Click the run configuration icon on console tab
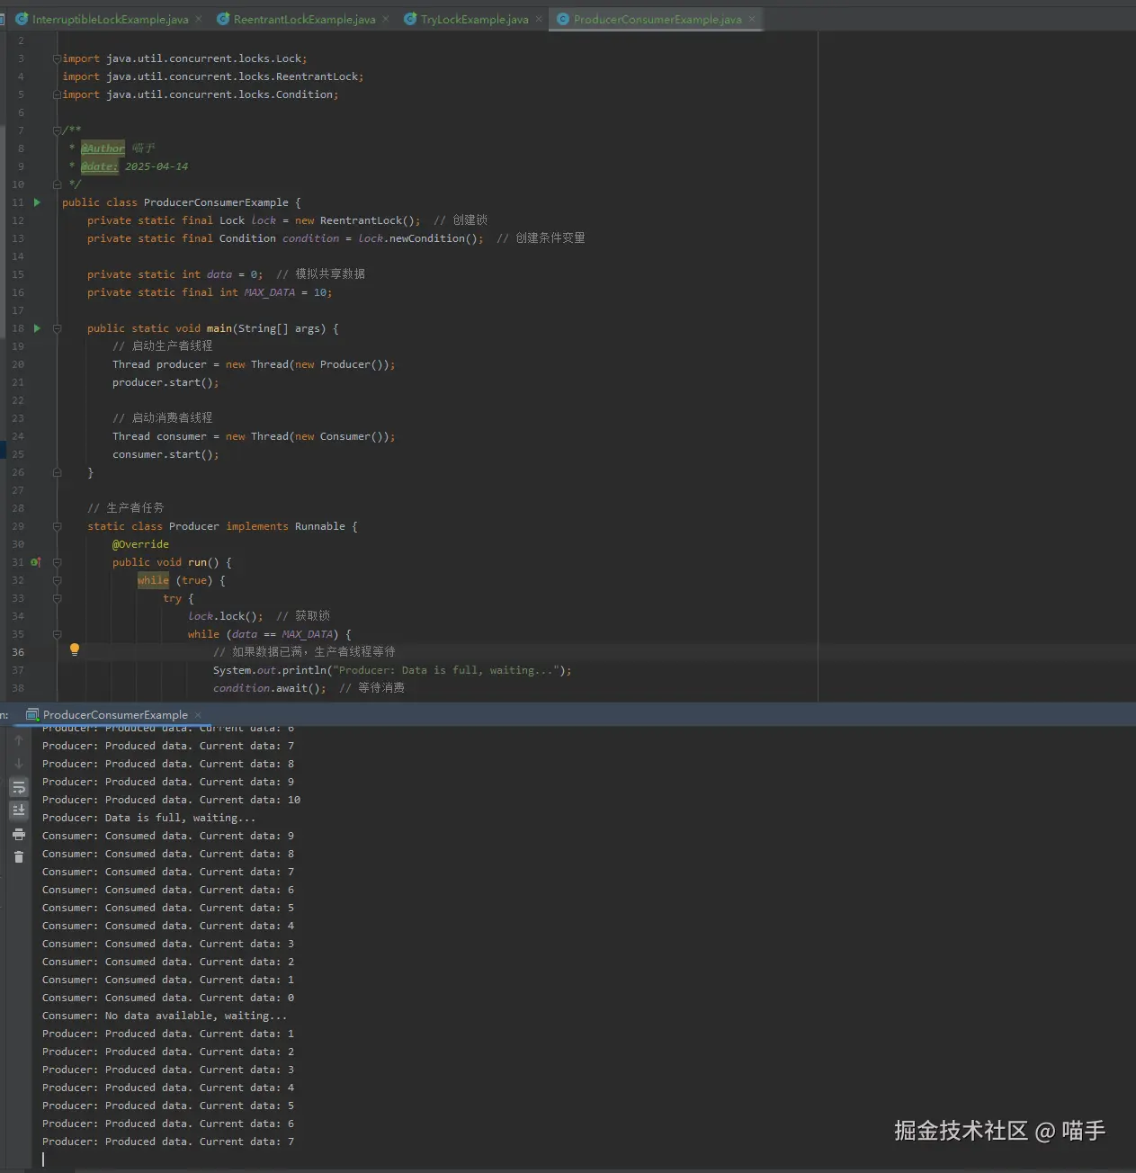 pyautogui.click(x=32, y=715)
